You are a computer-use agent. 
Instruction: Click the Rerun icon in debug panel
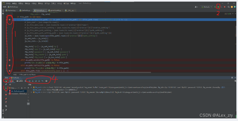click(6, 81)
